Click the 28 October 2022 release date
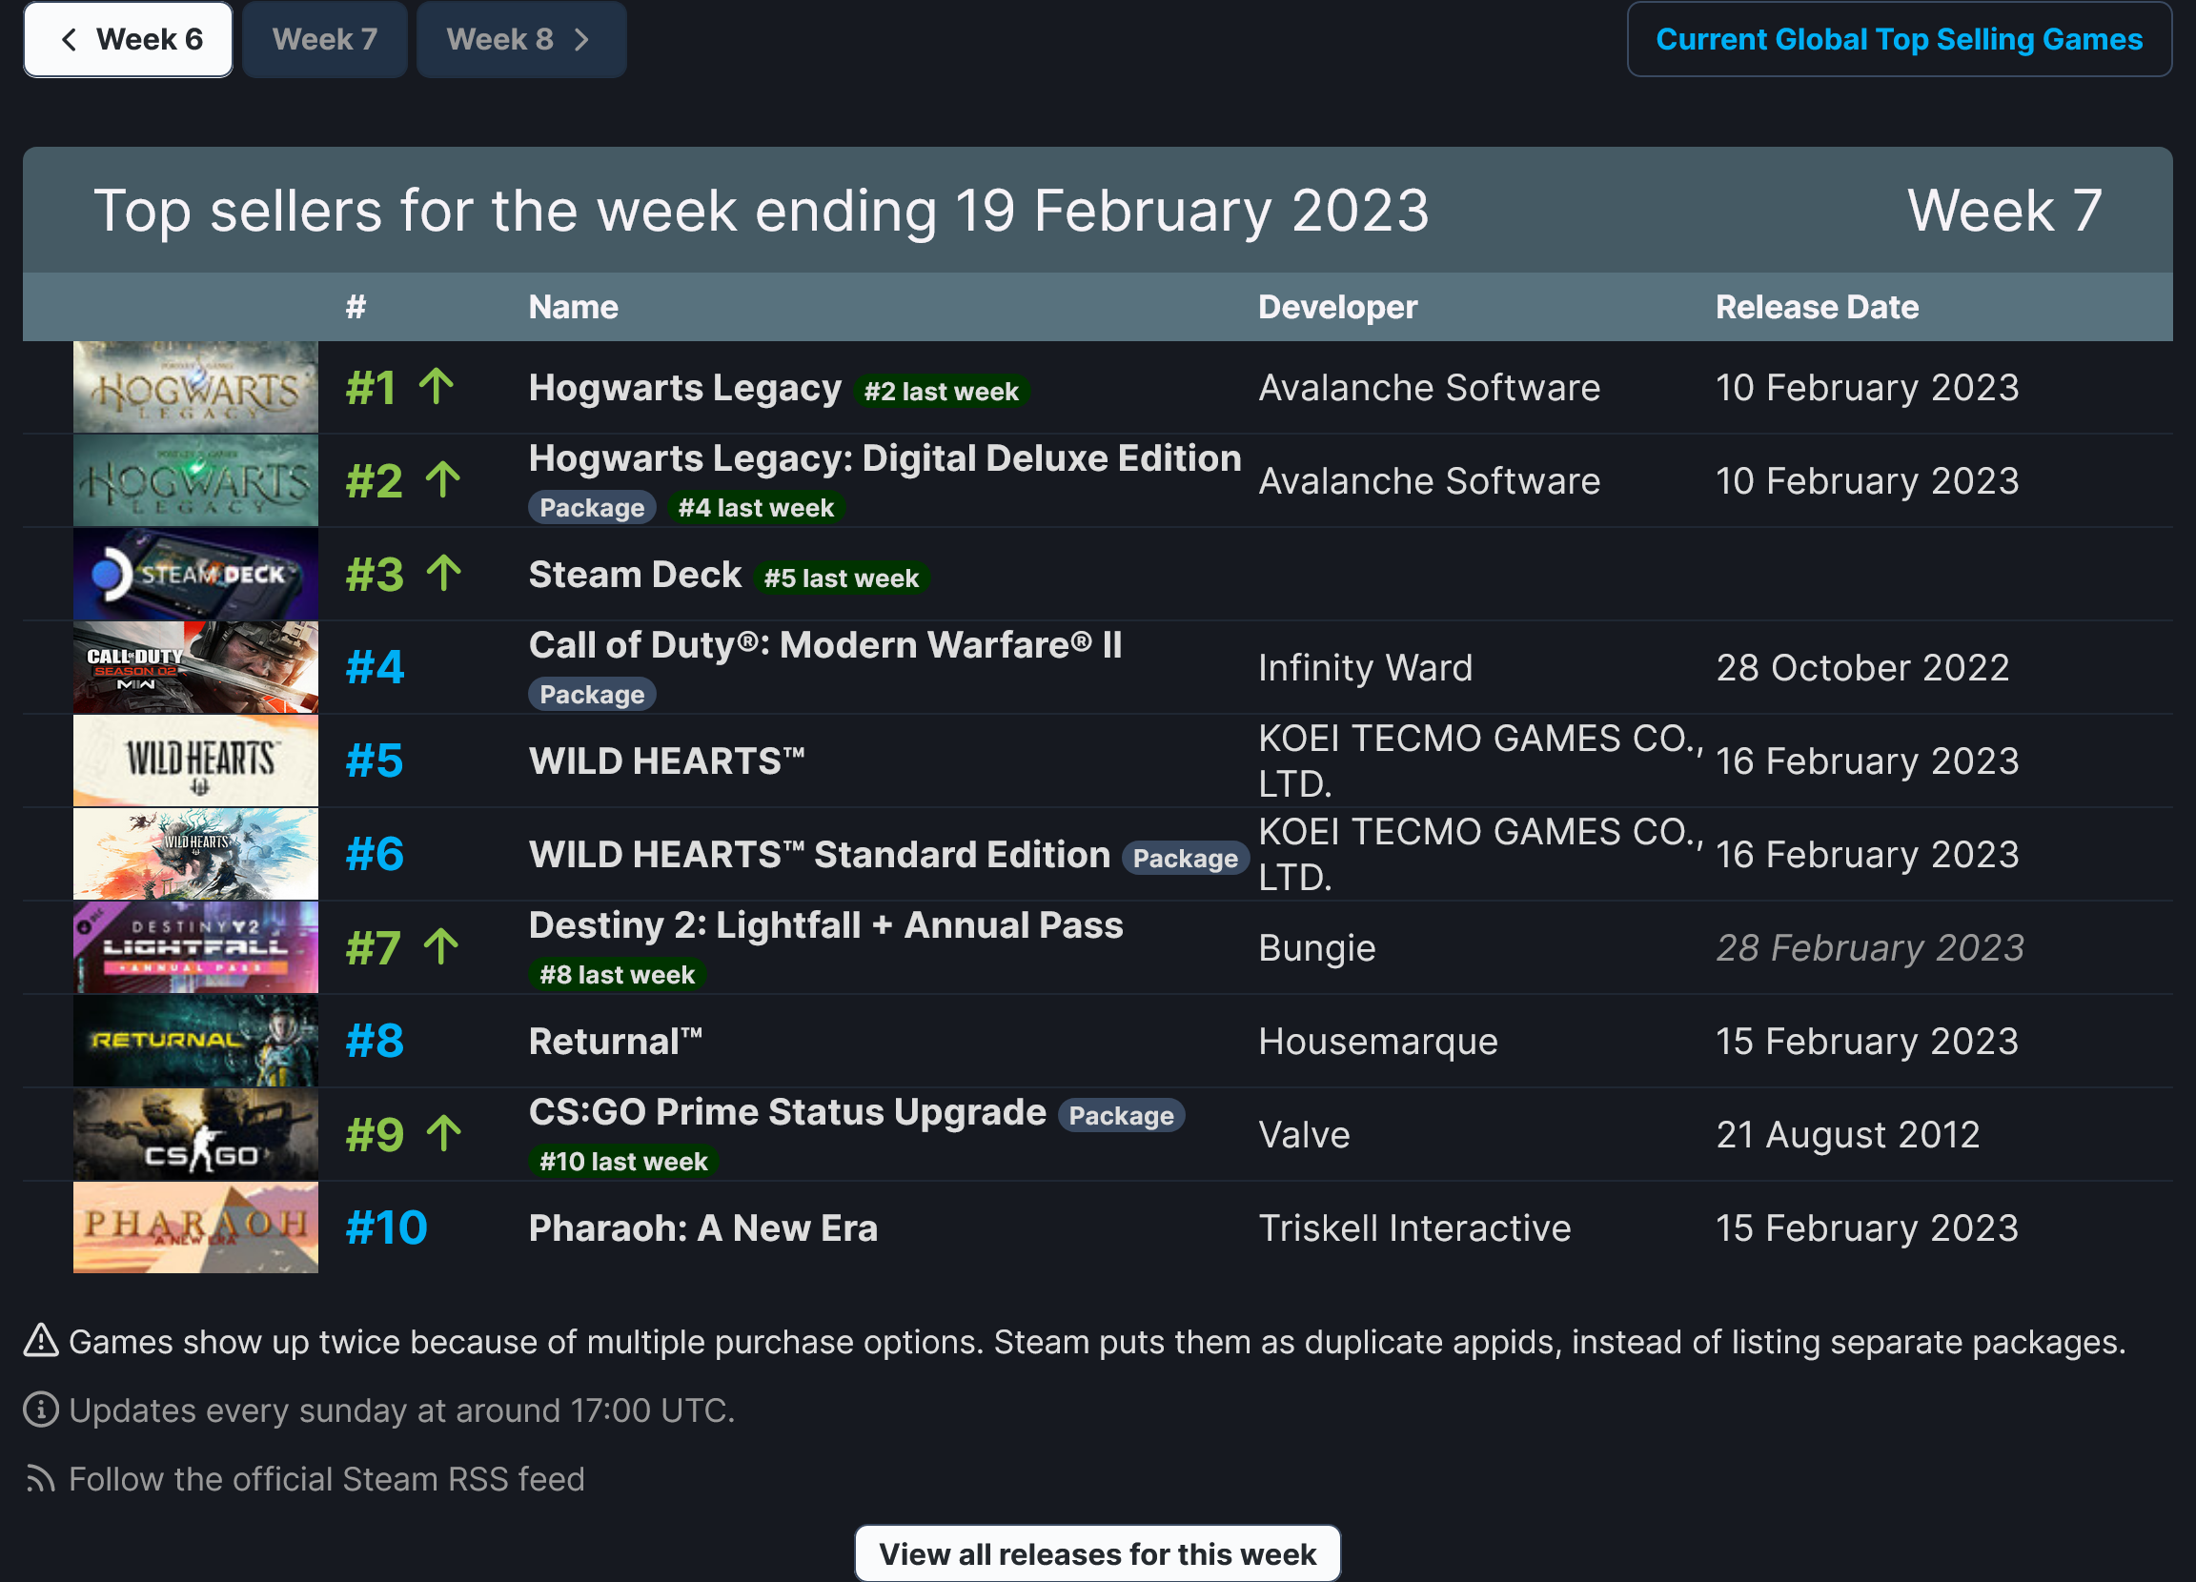Image resolution: width=2196 pixels, height=1582 pixels. 1862,667
